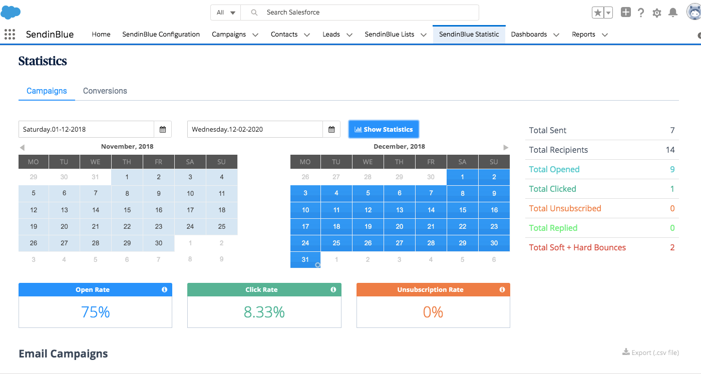Open end date calendar picker icon
Screen dimensions: 701x374
(x=331, y=129)
